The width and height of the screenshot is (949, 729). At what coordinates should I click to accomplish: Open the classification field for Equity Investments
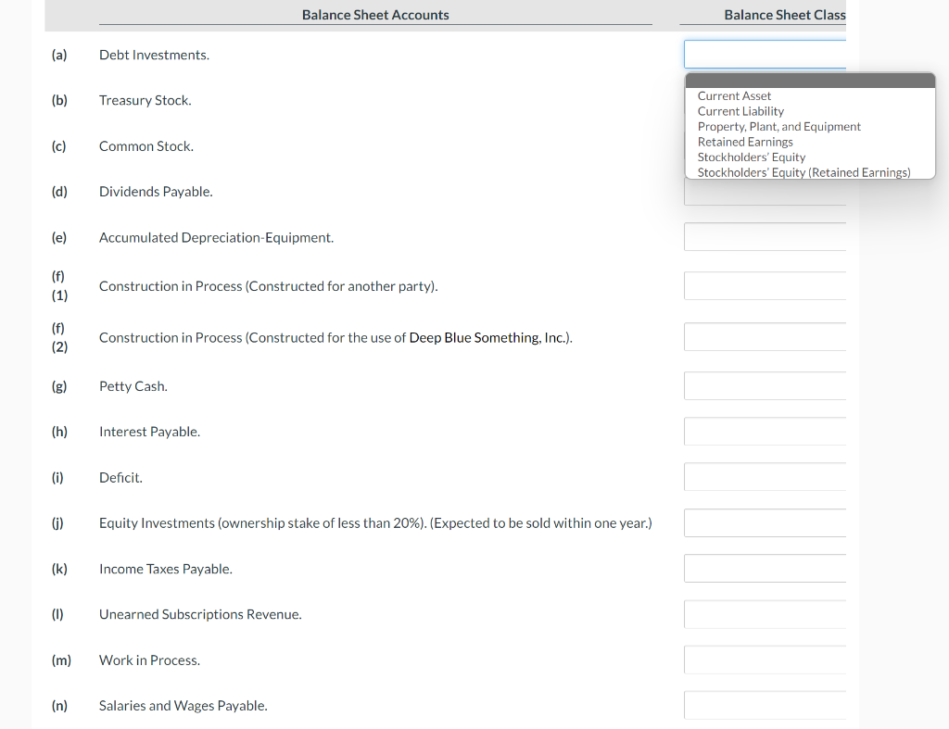(x=765, y=522)
